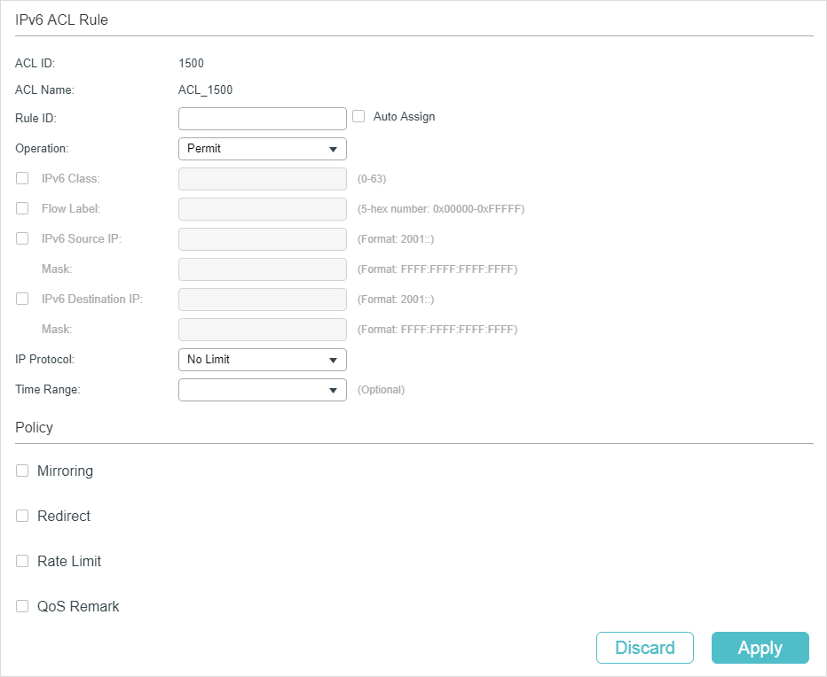The width and height of the screenshot is (827, 677).
Task: Click the IPv6 Source IP field
Action: pos(262,239)
